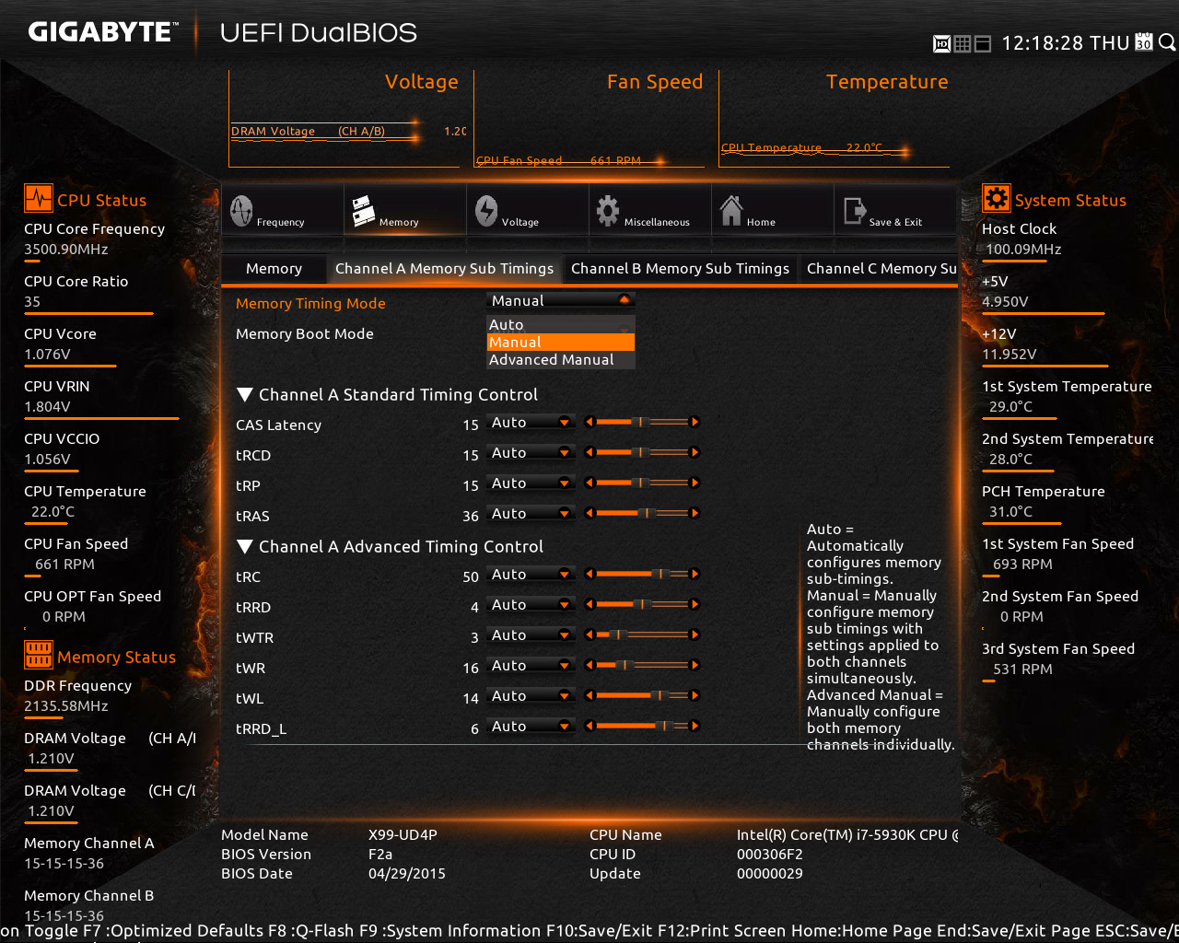Image resolution: width=1179 pixels, height=943 pixels.
Task: Decrease tRCD with left arrow
Action: 589,452
